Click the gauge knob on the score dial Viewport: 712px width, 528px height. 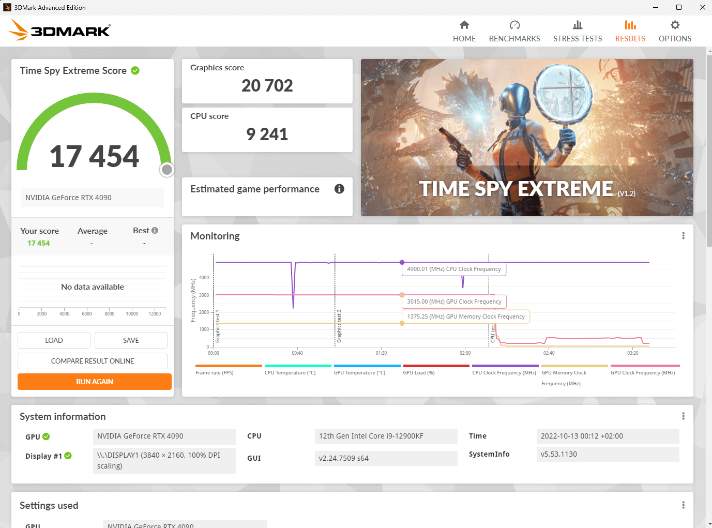[x=166, y=170]
